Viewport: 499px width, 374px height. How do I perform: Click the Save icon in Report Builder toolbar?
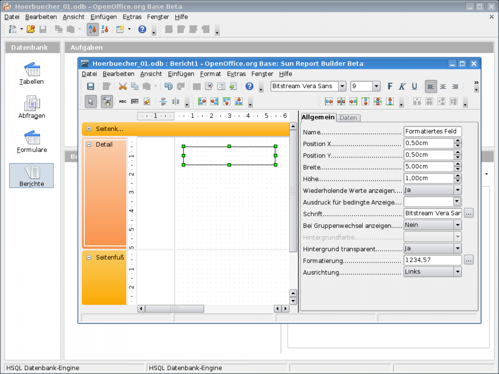[90, 86]
